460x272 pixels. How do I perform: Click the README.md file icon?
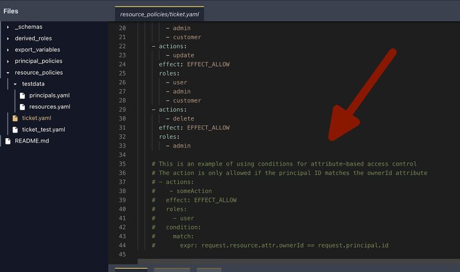(8, 141)
